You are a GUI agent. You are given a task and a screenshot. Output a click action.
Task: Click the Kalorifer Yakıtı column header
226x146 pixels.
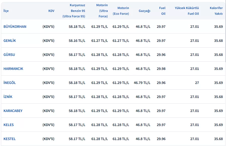point(216,11)
